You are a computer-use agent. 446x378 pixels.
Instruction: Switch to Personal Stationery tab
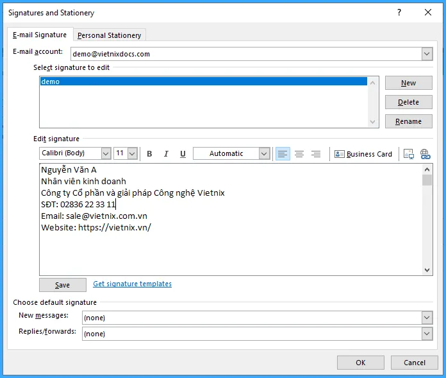110,35
